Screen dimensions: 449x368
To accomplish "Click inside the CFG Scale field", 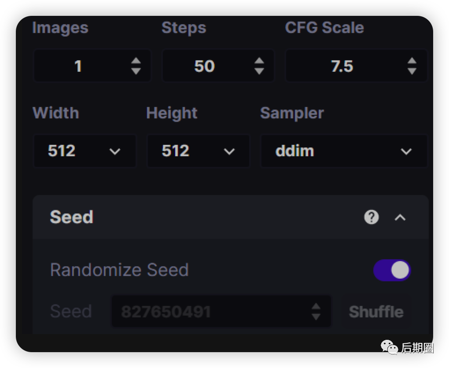I will pyautogui.click(x=342, y=66).
